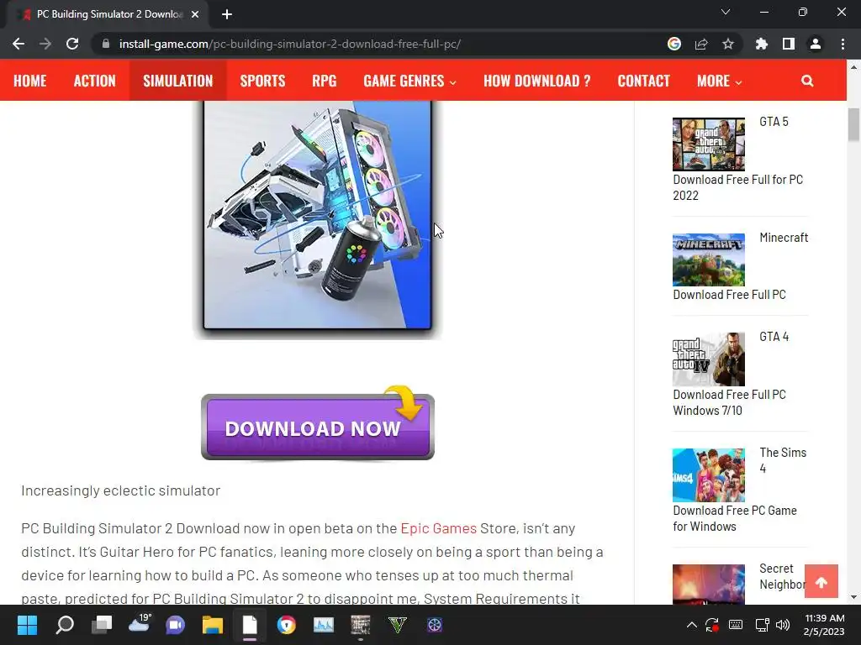
Task: Toggle the browser side panel
Action: tap(789, 44)
